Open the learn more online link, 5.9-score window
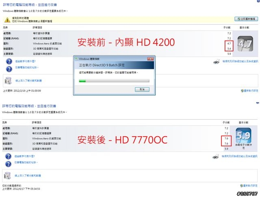Viewport: 260px width, 197px height. [28, 176]
